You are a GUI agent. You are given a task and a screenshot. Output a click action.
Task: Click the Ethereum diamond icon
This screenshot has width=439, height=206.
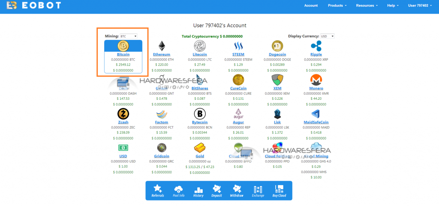point(162,46)
